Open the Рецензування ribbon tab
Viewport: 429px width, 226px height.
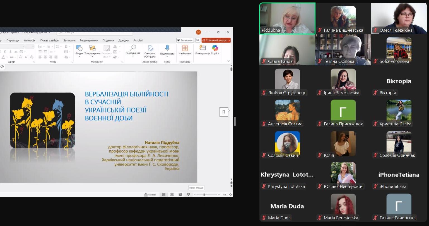89,40
